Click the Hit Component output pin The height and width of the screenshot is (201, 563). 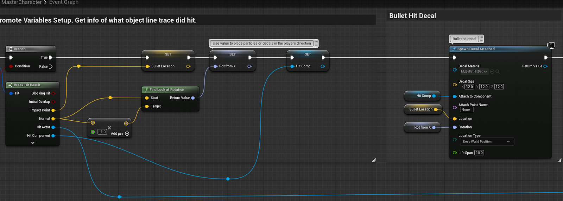coord(53,136)
